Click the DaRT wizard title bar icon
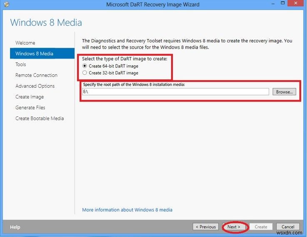Image resolution: width=307 pixels, height=237 pixels. [x=7, y=4]
